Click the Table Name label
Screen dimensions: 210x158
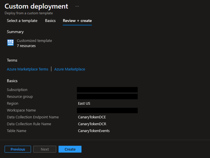[x=17, y=131]
